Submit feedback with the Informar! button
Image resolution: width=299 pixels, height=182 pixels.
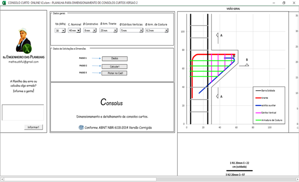click(x=34, y=127)
